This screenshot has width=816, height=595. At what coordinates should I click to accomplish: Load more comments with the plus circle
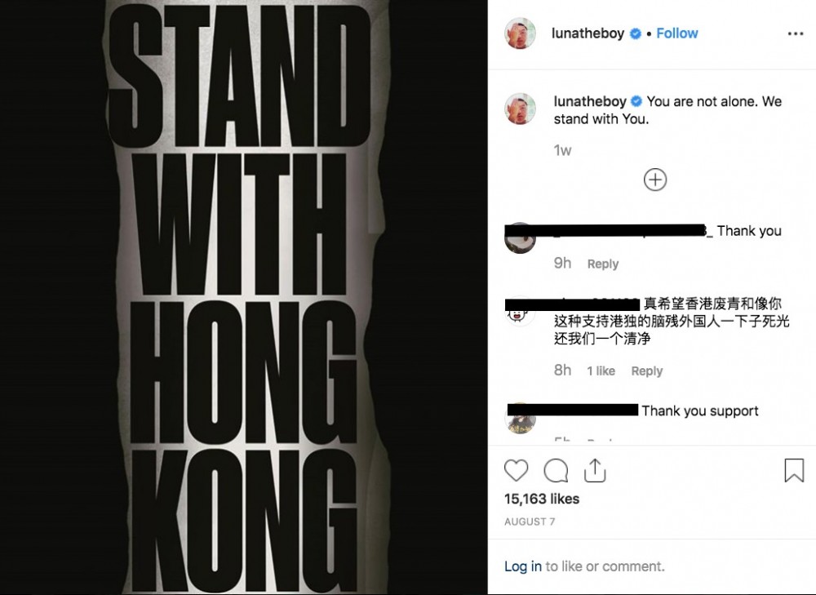(x=654, y=180)
